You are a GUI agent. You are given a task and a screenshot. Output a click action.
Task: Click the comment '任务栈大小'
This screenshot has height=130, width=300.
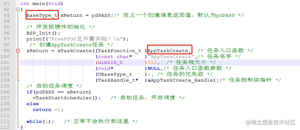[191, 62]
